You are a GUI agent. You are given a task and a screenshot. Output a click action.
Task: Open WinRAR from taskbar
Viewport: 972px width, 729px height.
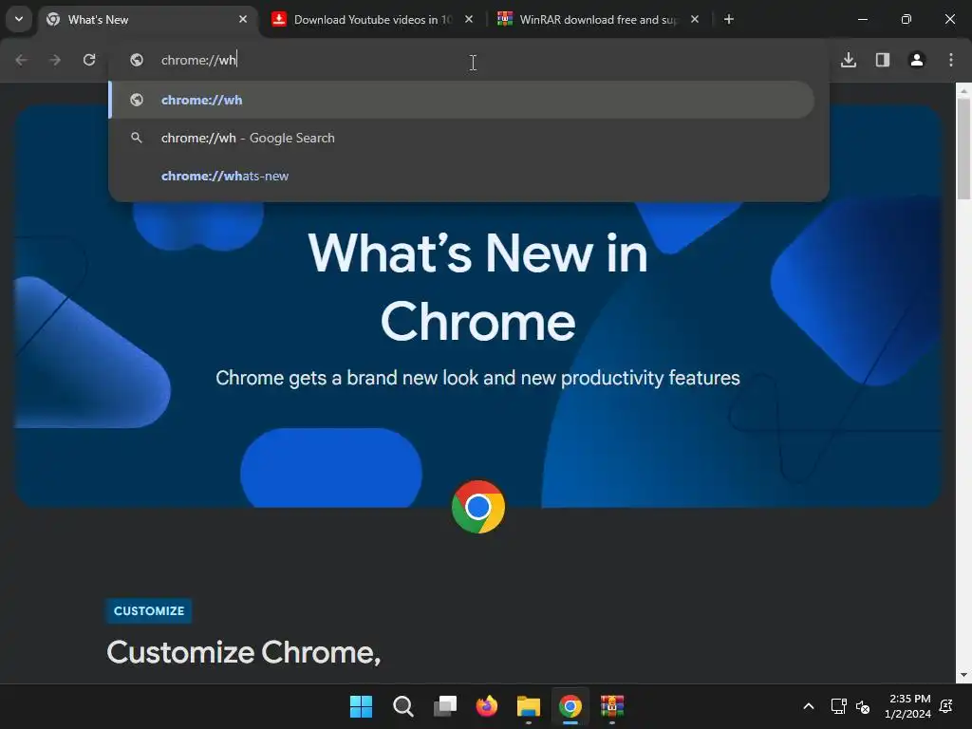[612, 706]
